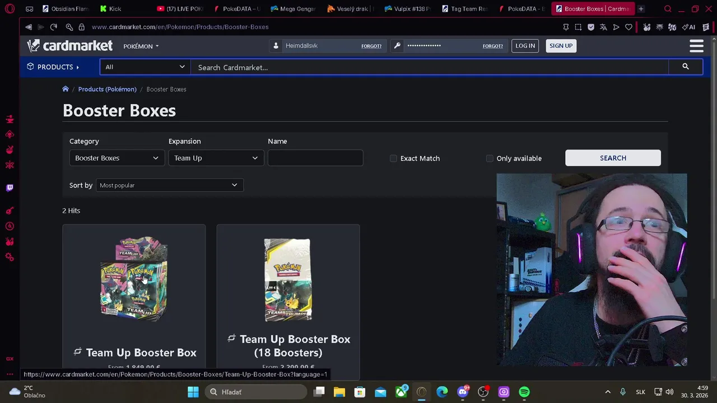
Task: Open the Twitch sidebar icon
Action: point(10,188)
